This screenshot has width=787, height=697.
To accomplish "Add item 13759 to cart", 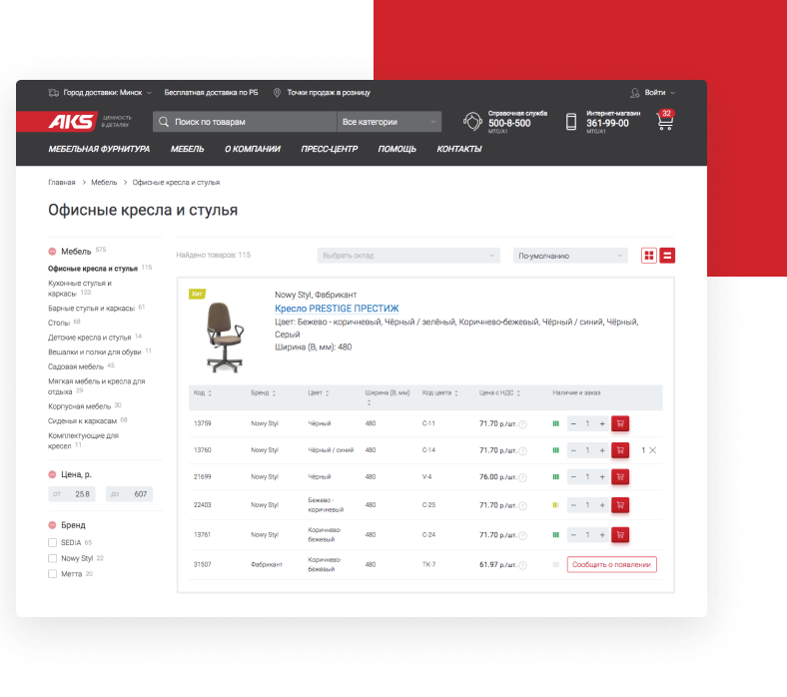I will 620,423.
